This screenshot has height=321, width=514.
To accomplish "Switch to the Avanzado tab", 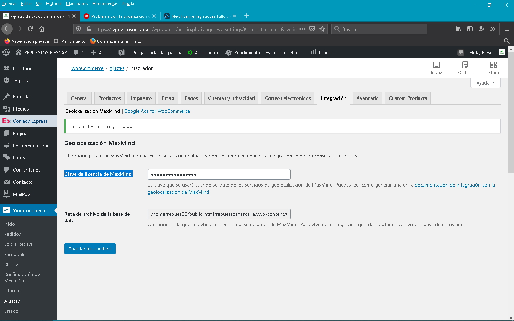I will pos(367,98).
